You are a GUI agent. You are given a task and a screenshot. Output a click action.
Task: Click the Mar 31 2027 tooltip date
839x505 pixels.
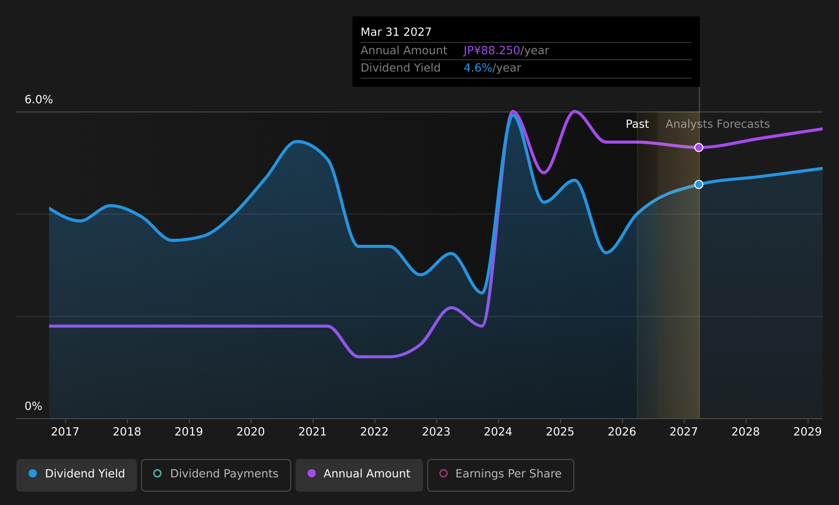pyautogui.click(x=396, y=32)
